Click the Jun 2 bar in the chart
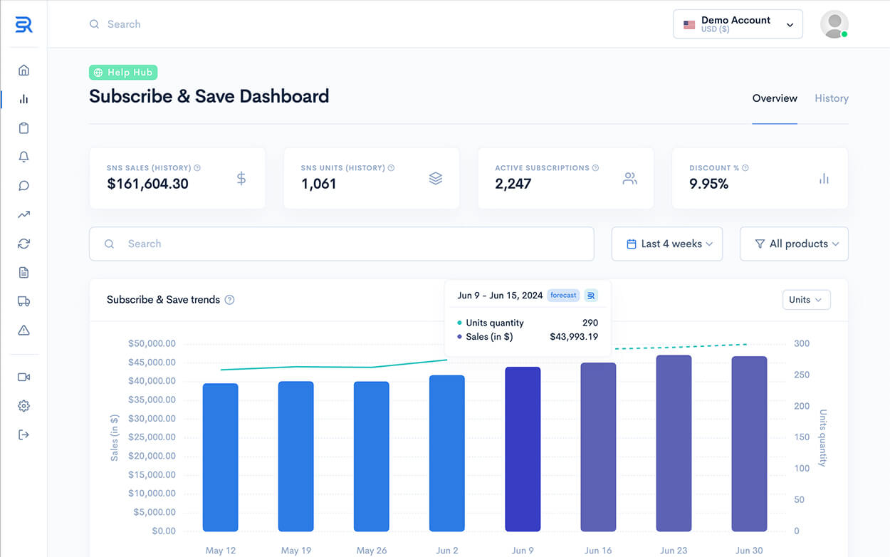Viewport: 890px width, 557px height. [447, 453]
